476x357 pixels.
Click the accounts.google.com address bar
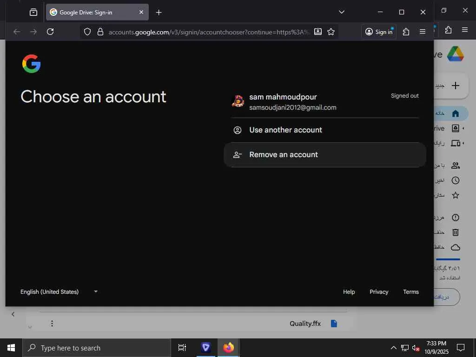click(x=208, y=32)
